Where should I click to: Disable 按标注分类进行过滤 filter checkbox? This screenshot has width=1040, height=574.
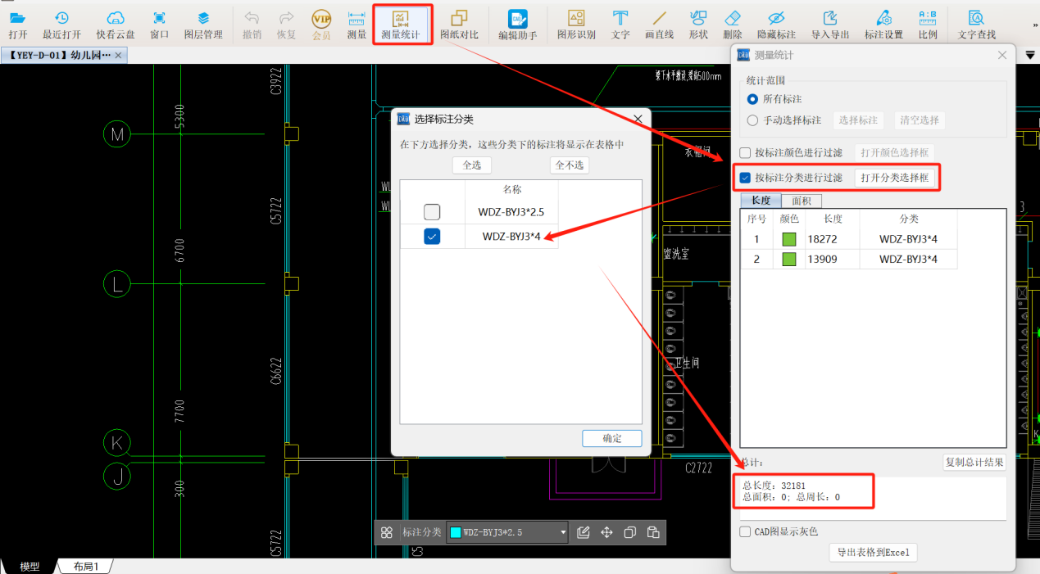click(x=745, y=178)
